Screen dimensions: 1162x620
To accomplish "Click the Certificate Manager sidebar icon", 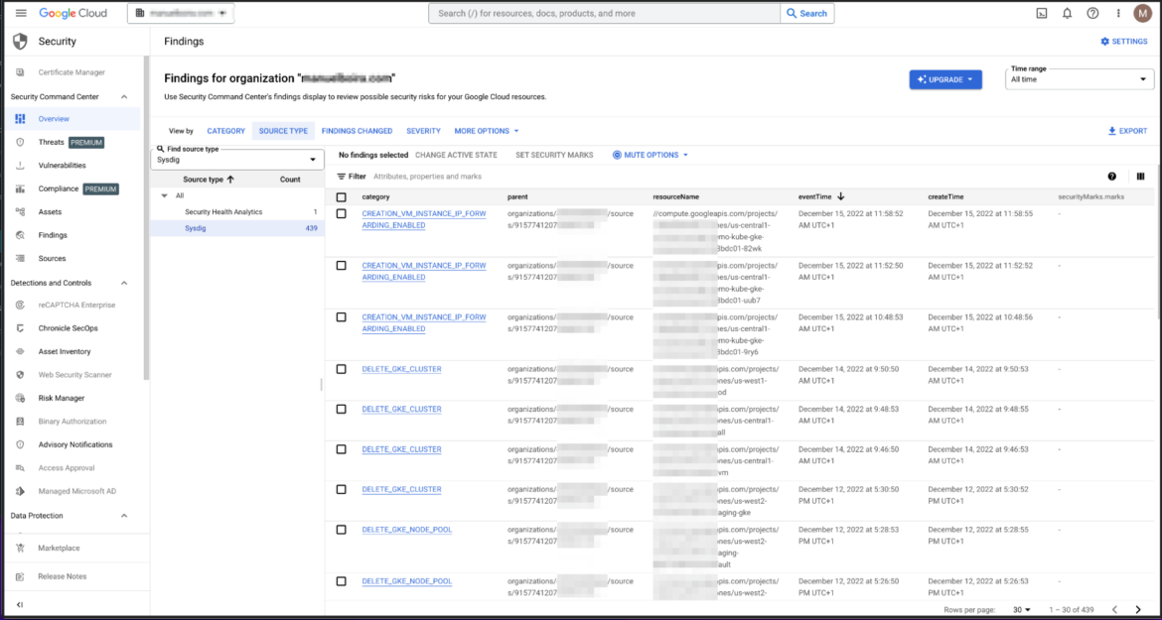I will [20, 72].
